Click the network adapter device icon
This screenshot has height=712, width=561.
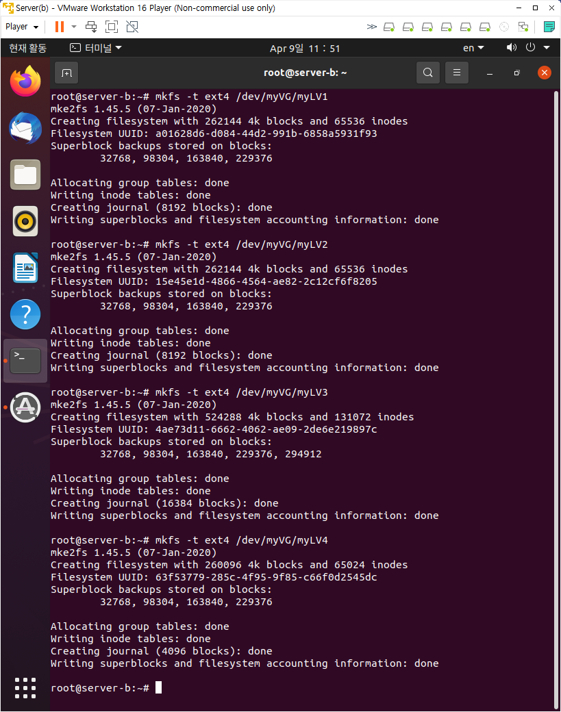(x=523, y=27)
